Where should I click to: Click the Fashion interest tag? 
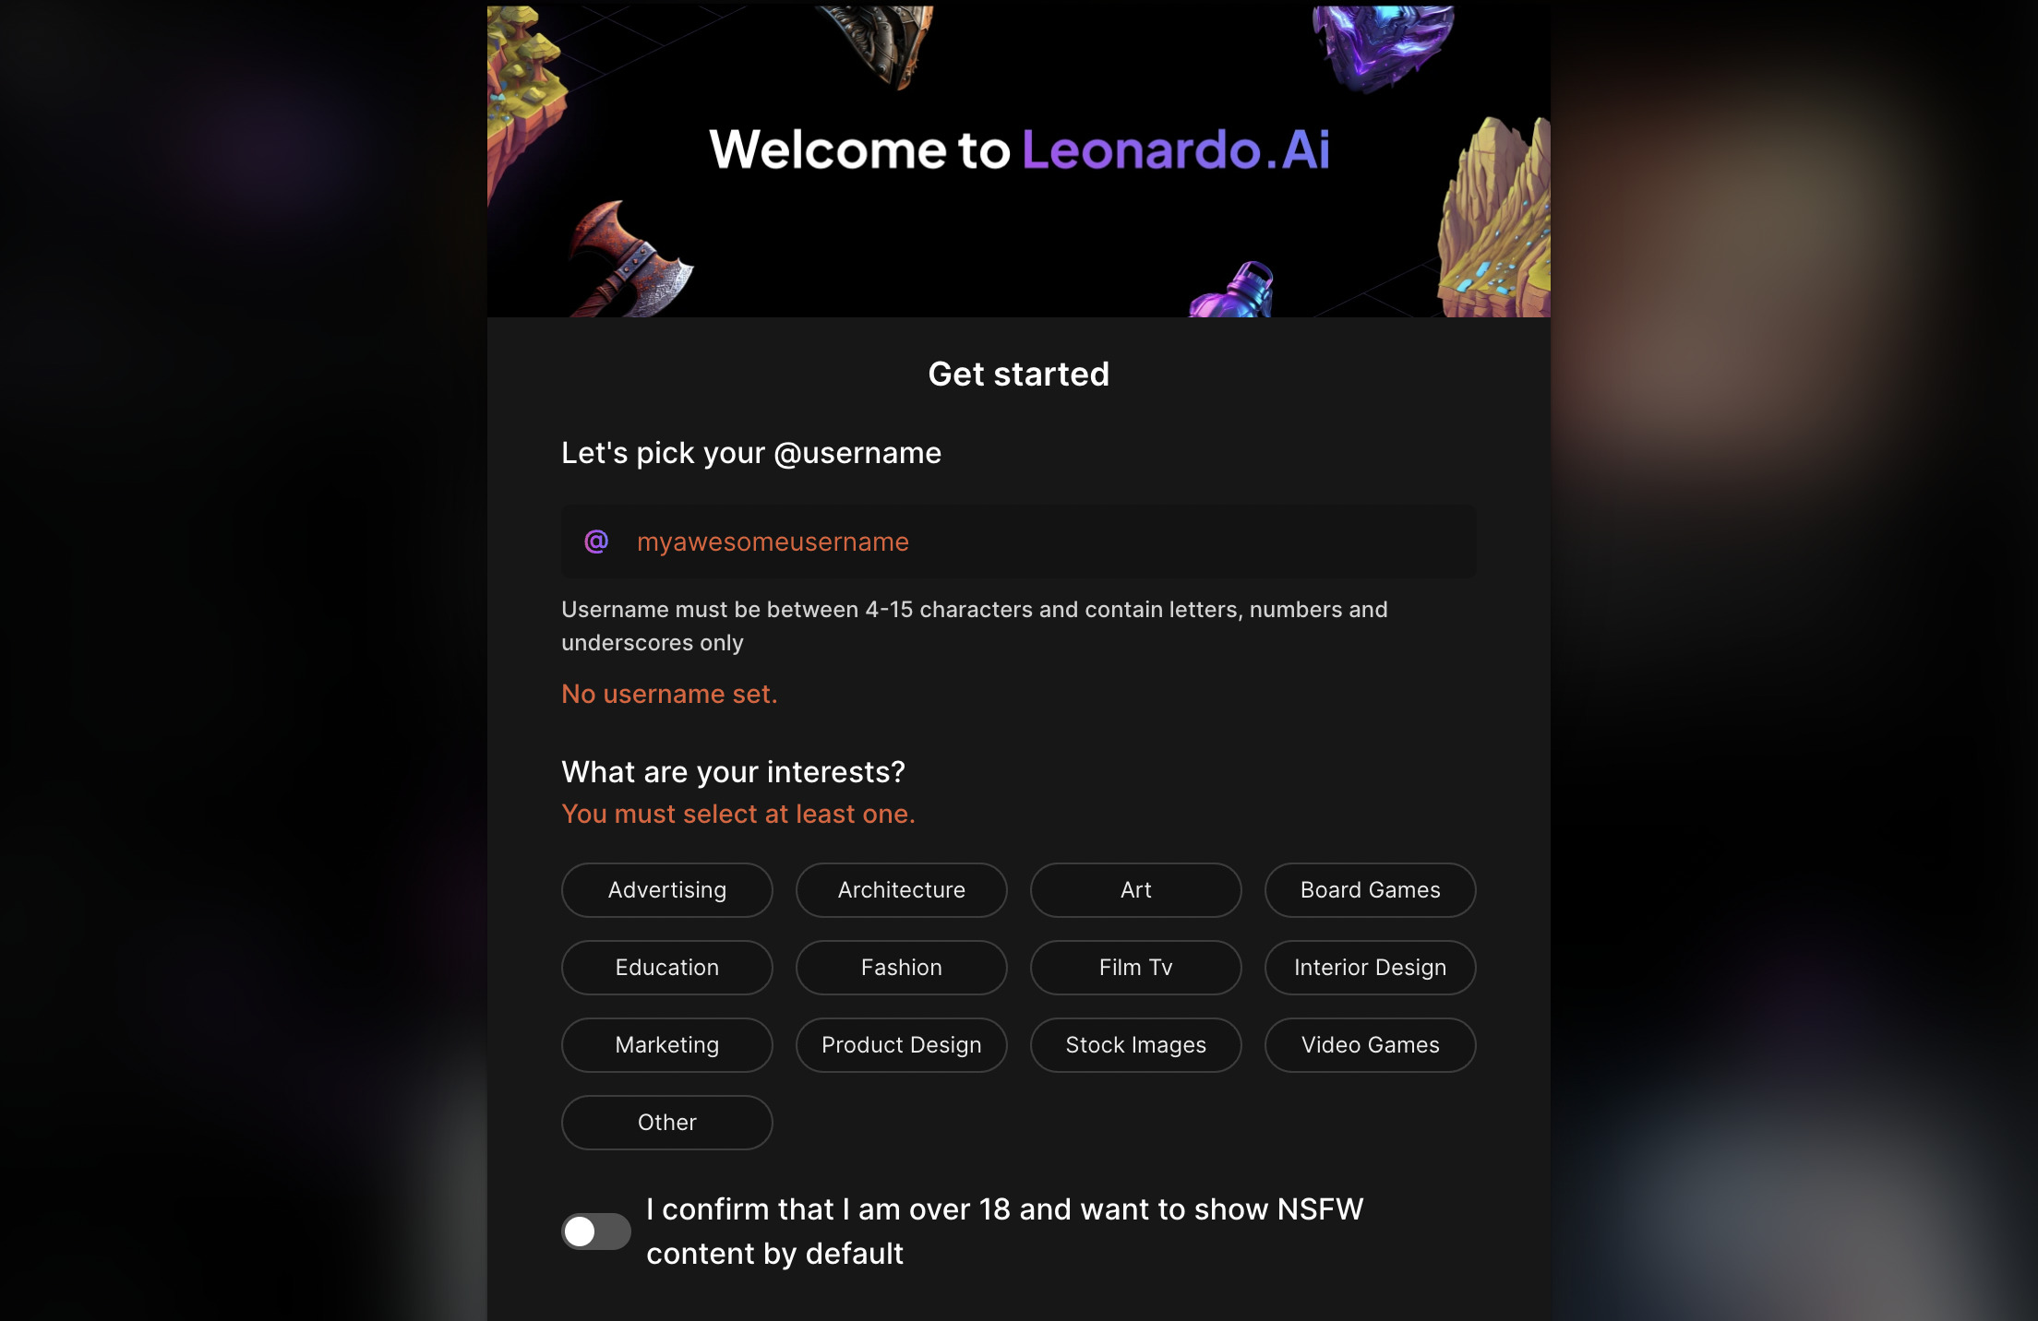tap(902, 968)
